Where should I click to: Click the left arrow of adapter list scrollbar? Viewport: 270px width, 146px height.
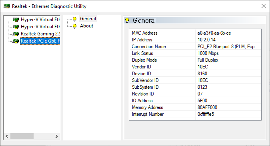(x=7, y=136)
